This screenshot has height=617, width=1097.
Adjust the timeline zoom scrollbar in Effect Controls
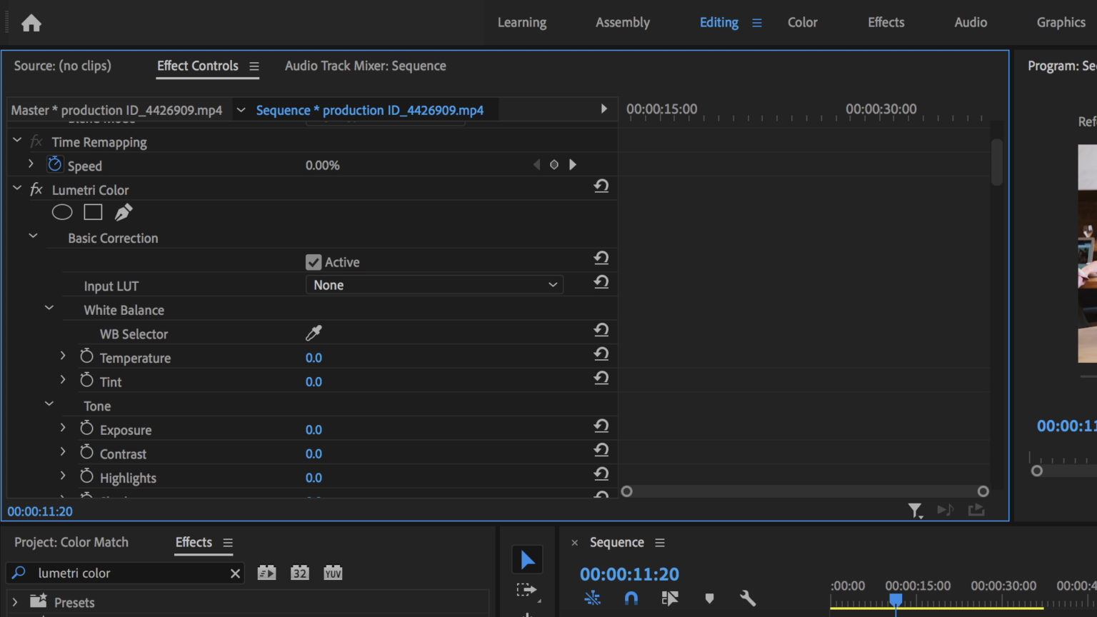[805, 491]
